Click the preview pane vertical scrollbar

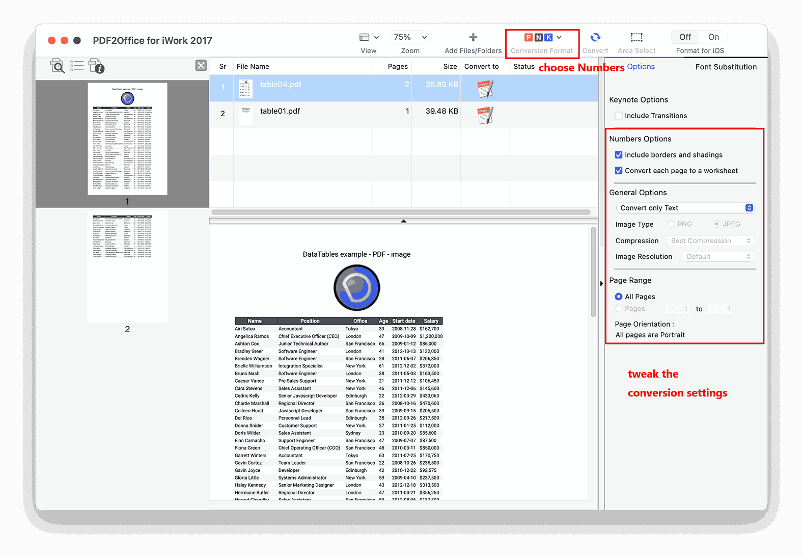[x=593, y=272]
